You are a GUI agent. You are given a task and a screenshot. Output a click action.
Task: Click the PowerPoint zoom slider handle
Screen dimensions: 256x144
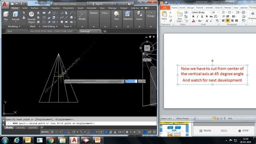[242, 118]
